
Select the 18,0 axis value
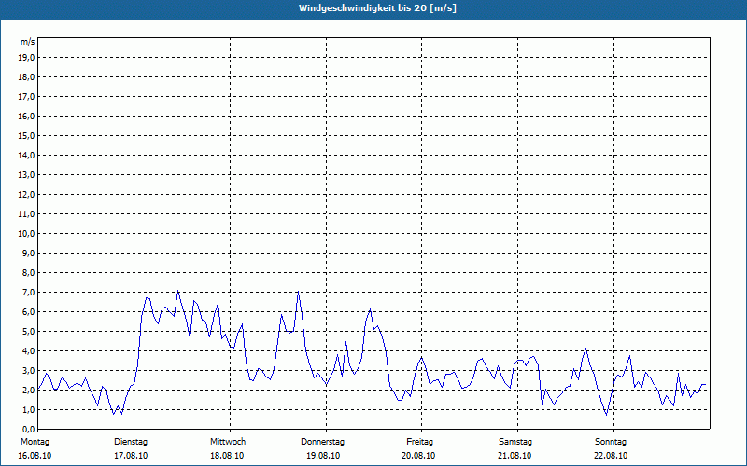click(x=27, y=77)
